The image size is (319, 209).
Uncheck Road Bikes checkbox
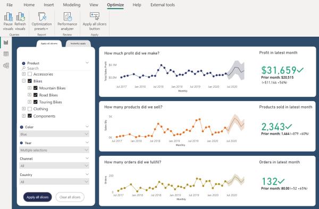pyautogui.click(x=36, y=95)
